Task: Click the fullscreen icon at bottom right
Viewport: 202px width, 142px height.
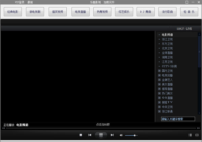Action: click(x=197, y=135)
